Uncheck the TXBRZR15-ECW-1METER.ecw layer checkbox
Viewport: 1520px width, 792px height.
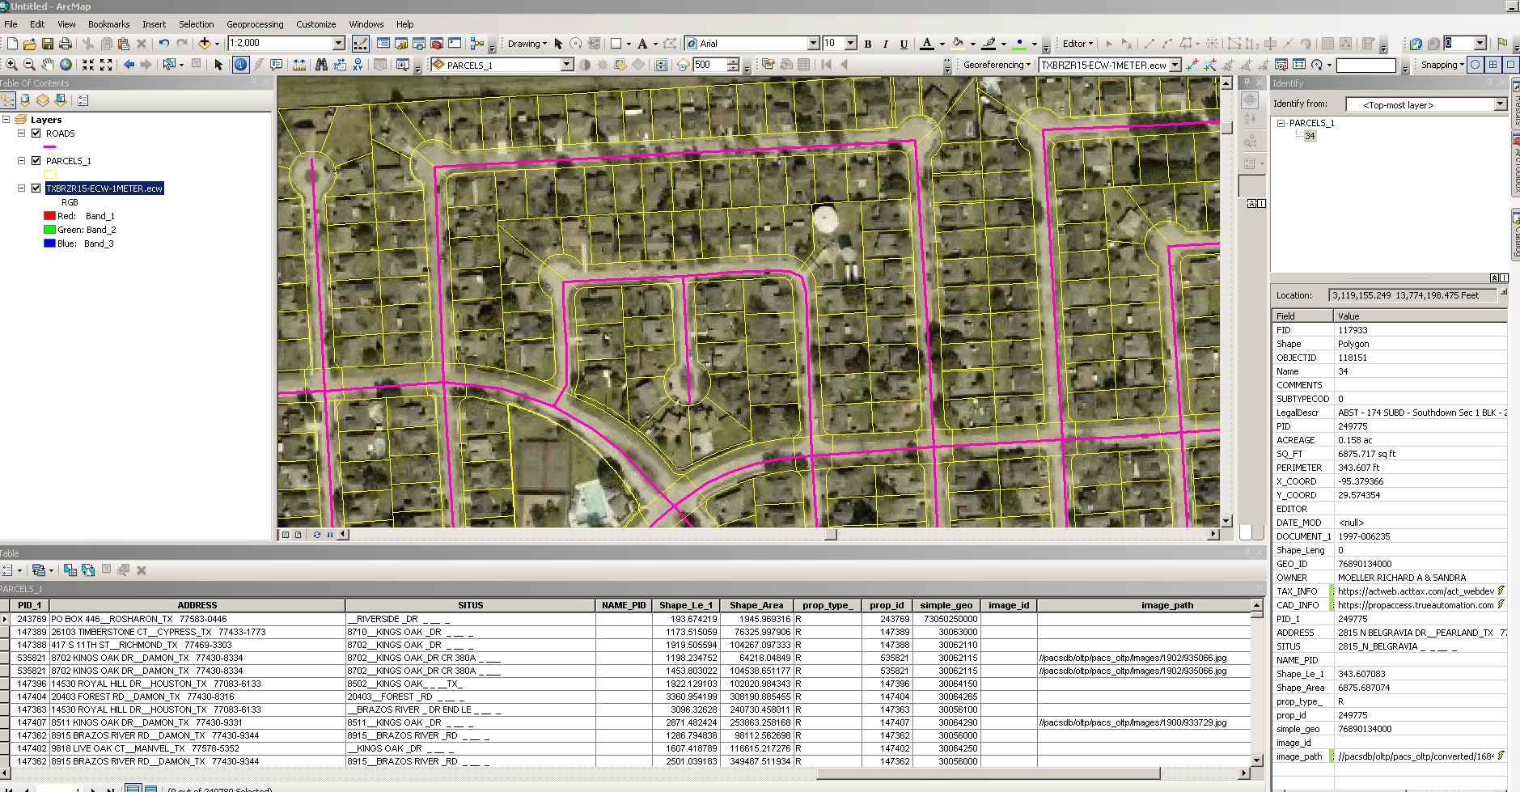[x=36, y=188]
